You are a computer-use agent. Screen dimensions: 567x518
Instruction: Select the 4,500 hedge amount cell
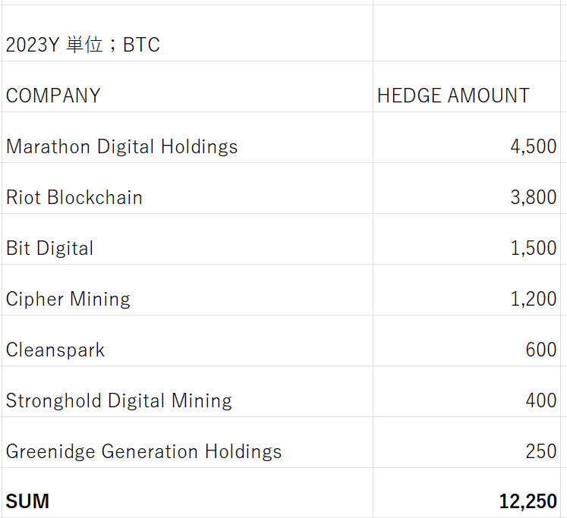tap(533, 146)
